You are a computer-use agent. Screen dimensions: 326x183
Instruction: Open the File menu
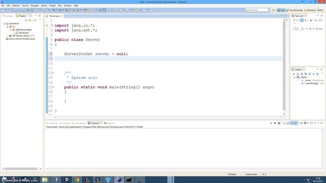pyautogui.click(x=3, y=6)
